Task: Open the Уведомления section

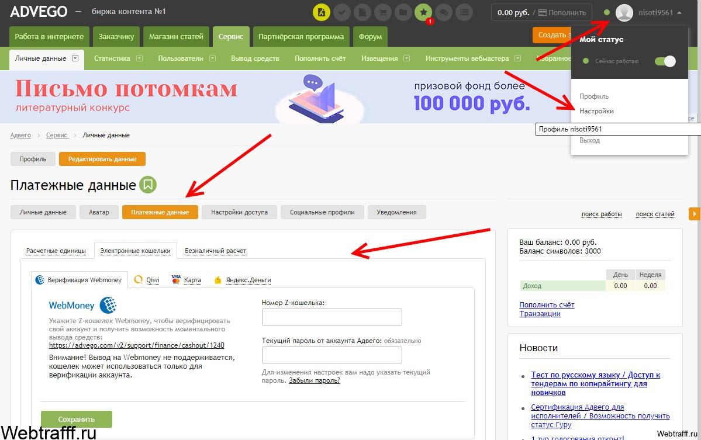Action: coord(396,212)
